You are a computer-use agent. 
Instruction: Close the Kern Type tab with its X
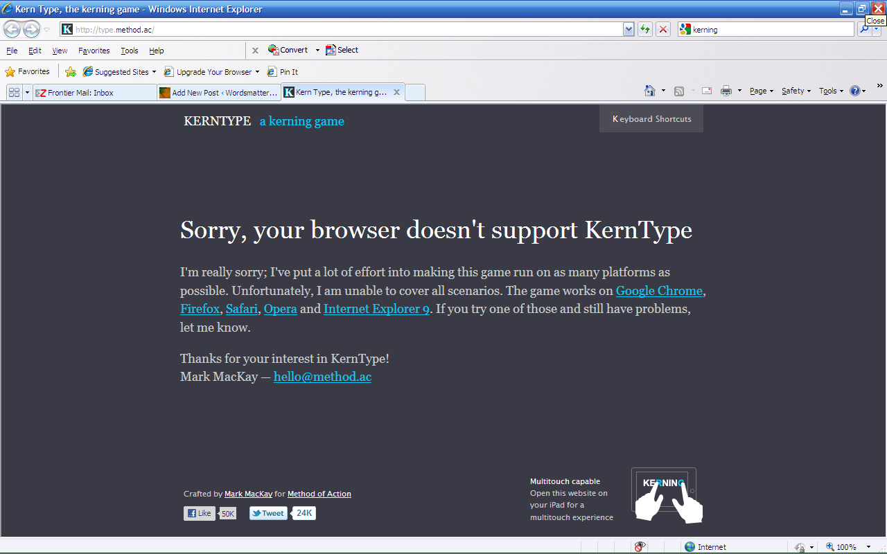pos(396,92)
